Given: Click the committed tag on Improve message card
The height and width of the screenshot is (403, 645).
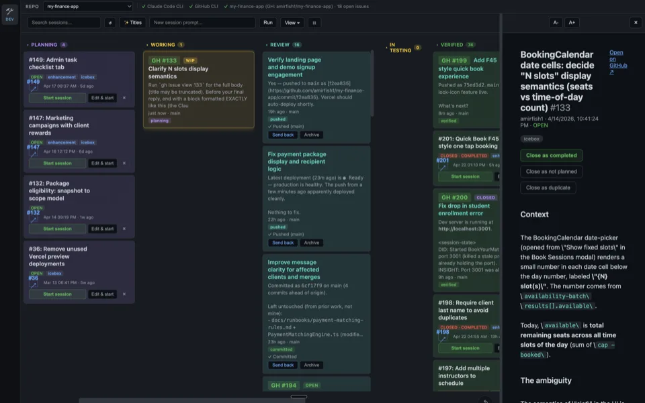Looking at the screenshot, I should point(282,349).
